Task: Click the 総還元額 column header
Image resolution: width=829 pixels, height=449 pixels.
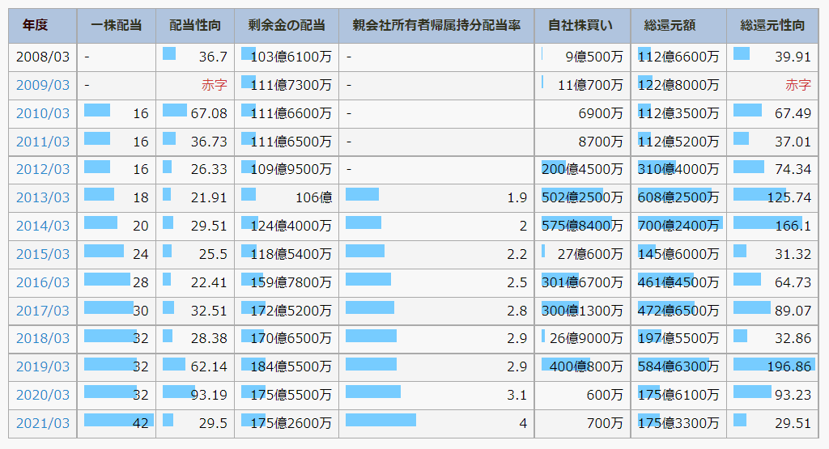Action: (678, 26)
